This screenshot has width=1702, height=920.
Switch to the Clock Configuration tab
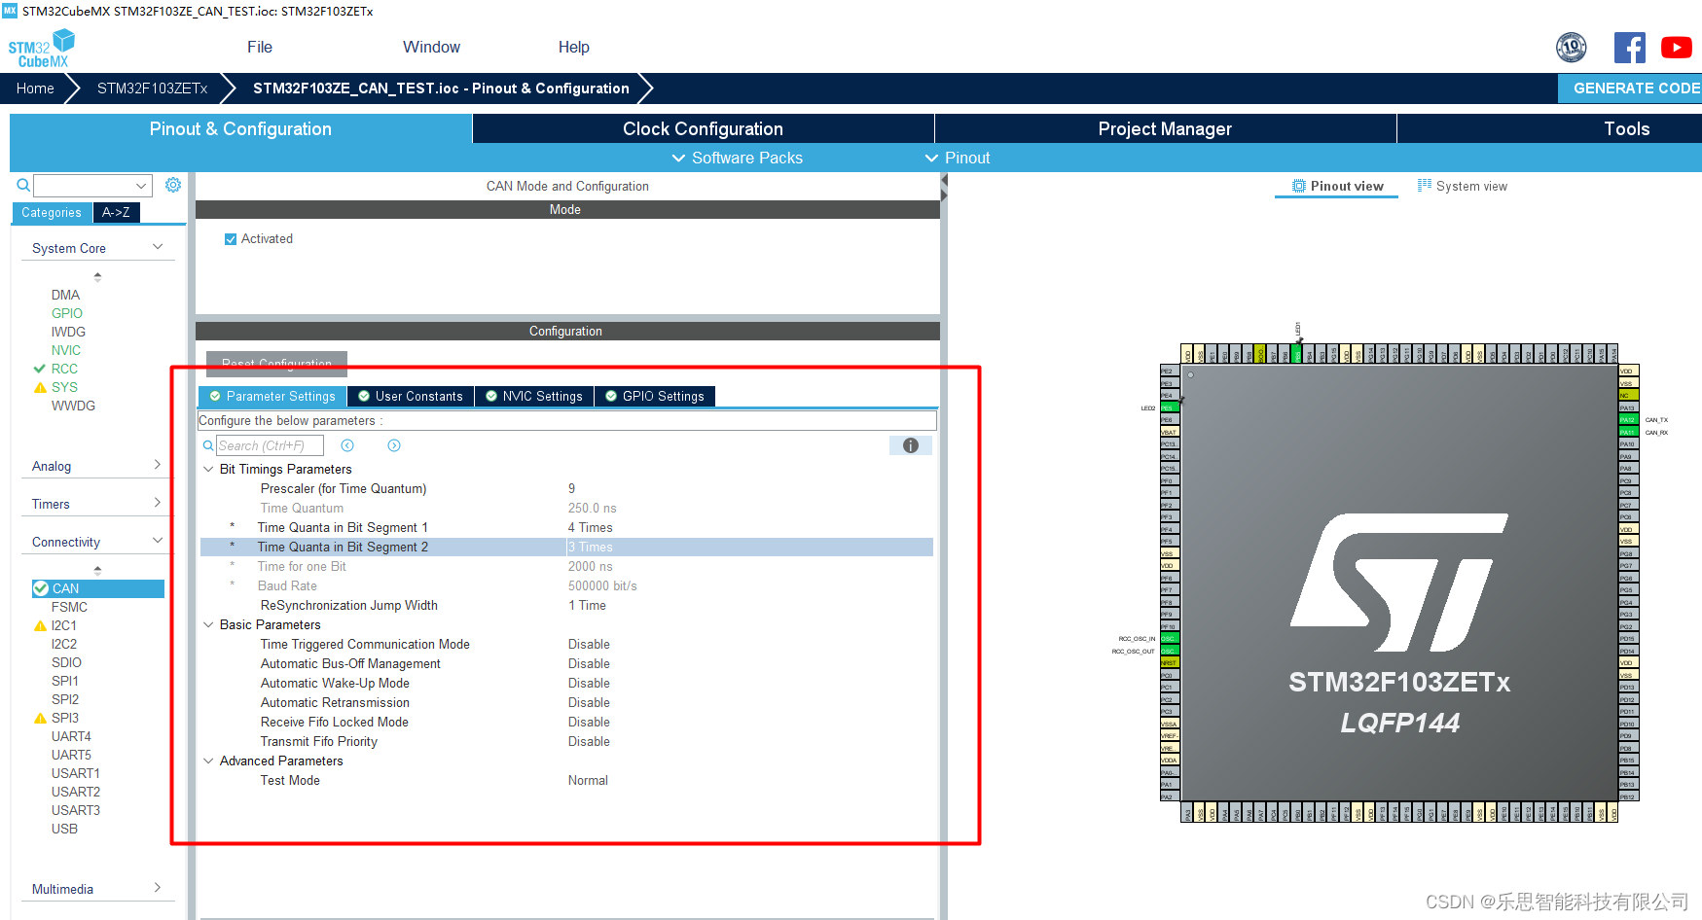[x=703, y=128]
